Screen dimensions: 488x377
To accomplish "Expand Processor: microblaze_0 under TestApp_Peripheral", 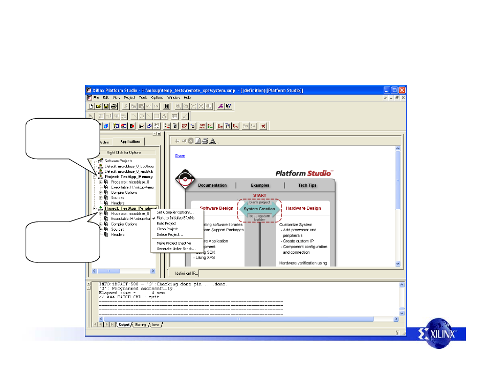I will [x=101, y=213].
